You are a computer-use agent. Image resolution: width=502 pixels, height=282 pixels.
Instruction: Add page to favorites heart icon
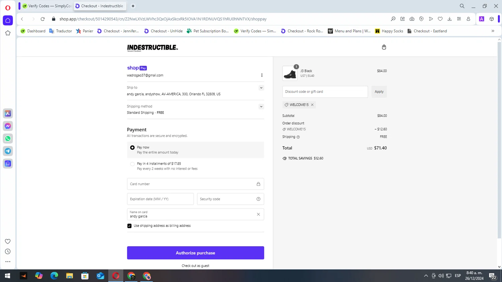(x=440, y=19)
